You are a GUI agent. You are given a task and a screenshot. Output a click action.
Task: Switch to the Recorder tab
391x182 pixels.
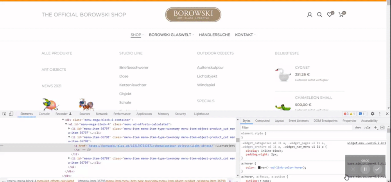coord(64,114)
